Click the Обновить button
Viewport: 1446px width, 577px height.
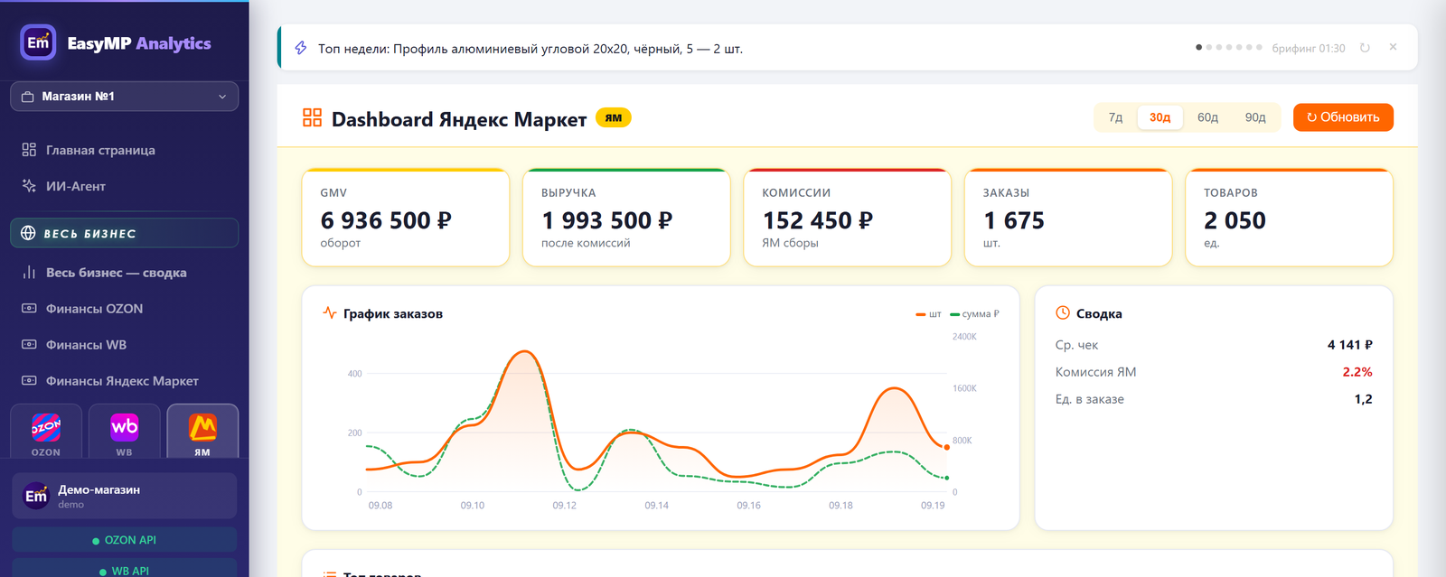tap(1343, 117)
